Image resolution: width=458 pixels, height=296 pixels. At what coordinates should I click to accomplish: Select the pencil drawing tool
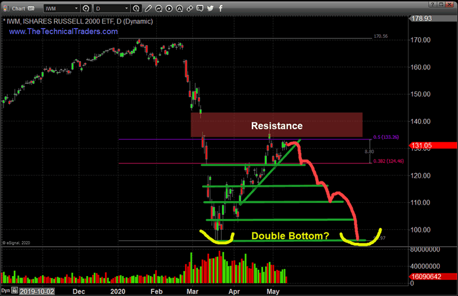[148, 9]
